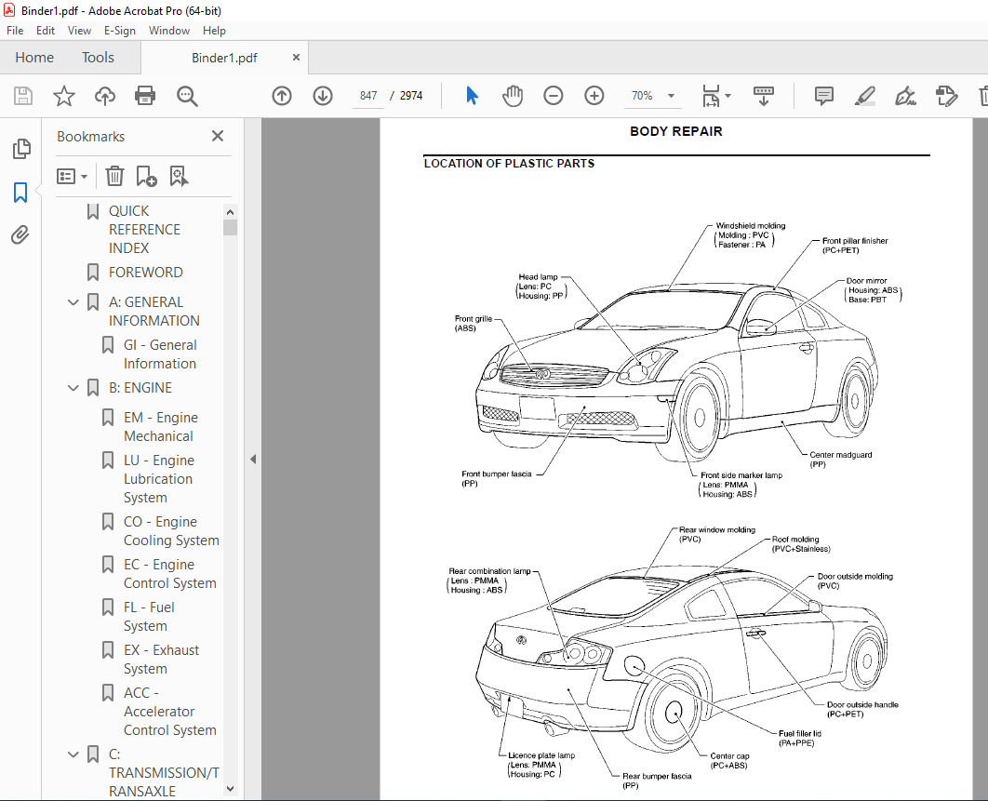Open the Window menu
This screenshot has height=801, width=988.
pyautogui.click(x=169, y=31)
